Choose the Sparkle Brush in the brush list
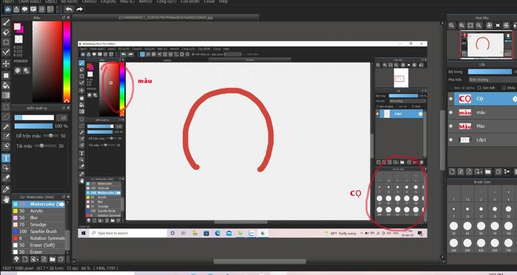The height and width of the screenshot is (275, 517). pyautogui.click(x=38, y=232)
